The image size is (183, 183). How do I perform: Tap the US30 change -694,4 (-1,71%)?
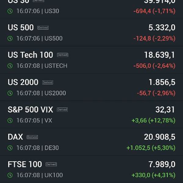click(154, 11)
